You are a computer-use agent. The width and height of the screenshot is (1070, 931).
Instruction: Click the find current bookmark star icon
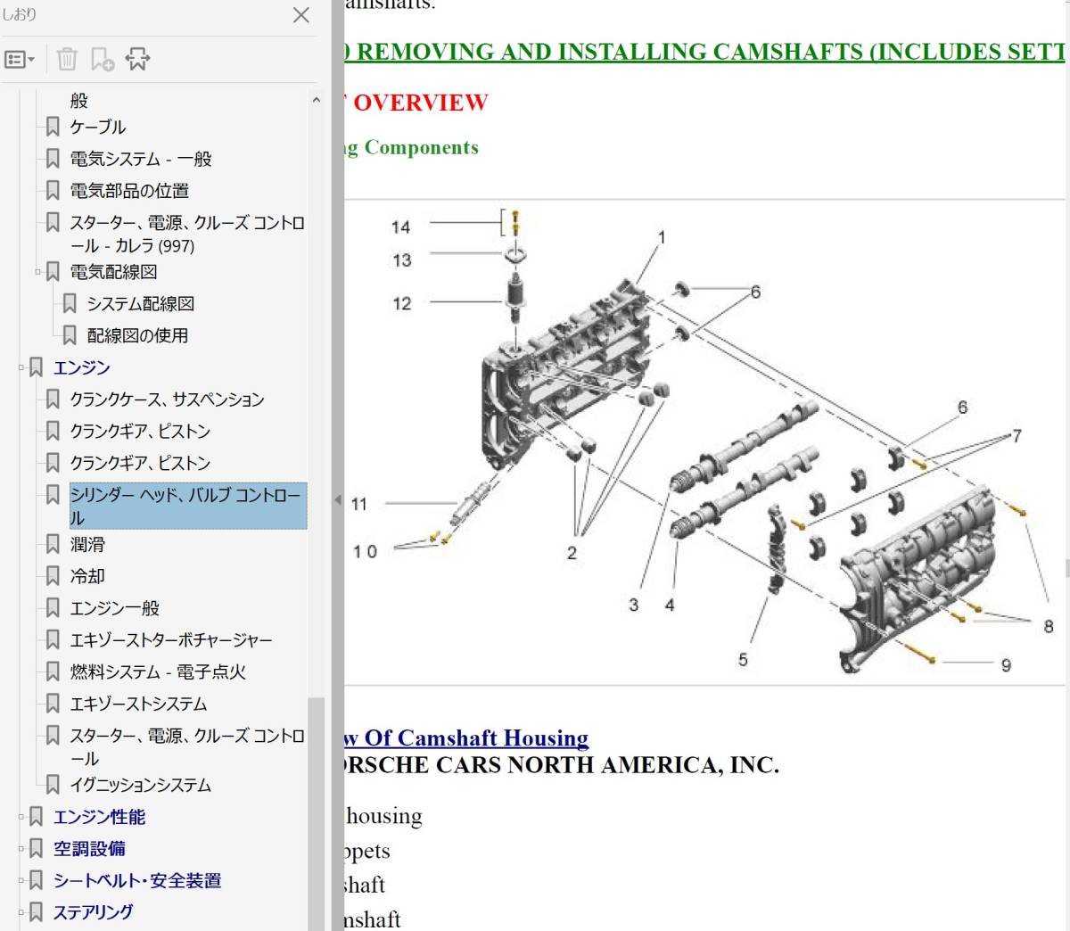point(137,59)
